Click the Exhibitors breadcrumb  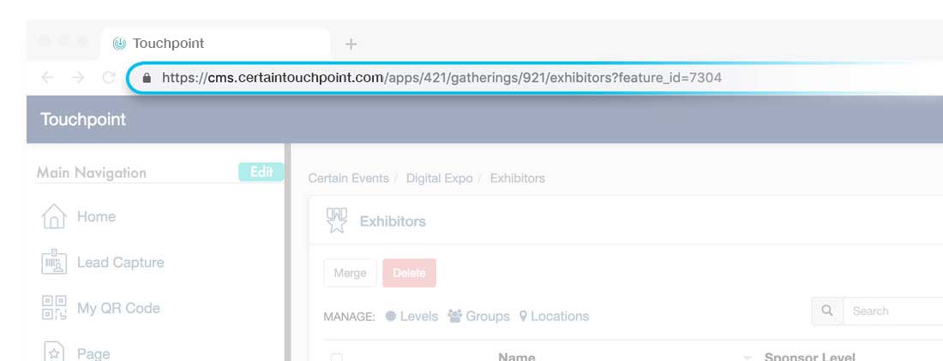tap(517, 178)
